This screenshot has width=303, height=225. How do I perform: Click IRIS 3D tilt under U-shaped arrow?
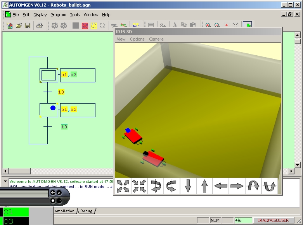pyautogui.click(x=269, y=186)
